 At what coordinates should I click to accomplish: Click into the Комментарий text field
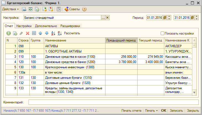point(113,102)
